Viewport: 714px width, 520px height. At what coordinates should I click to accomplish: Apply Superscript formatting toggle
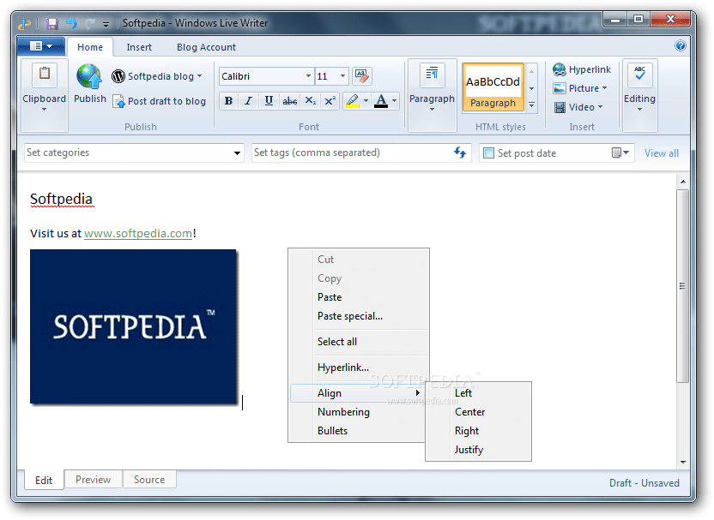pyautogui.click(x=330, y=101)
